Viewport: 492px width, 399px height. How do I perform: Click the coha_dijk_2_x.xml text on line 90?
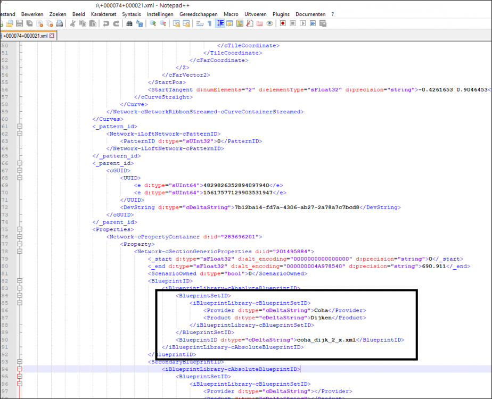325,339
